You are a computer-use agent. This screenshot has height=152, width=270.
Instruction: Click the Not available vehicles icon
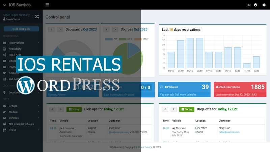(x=4, y=124)
